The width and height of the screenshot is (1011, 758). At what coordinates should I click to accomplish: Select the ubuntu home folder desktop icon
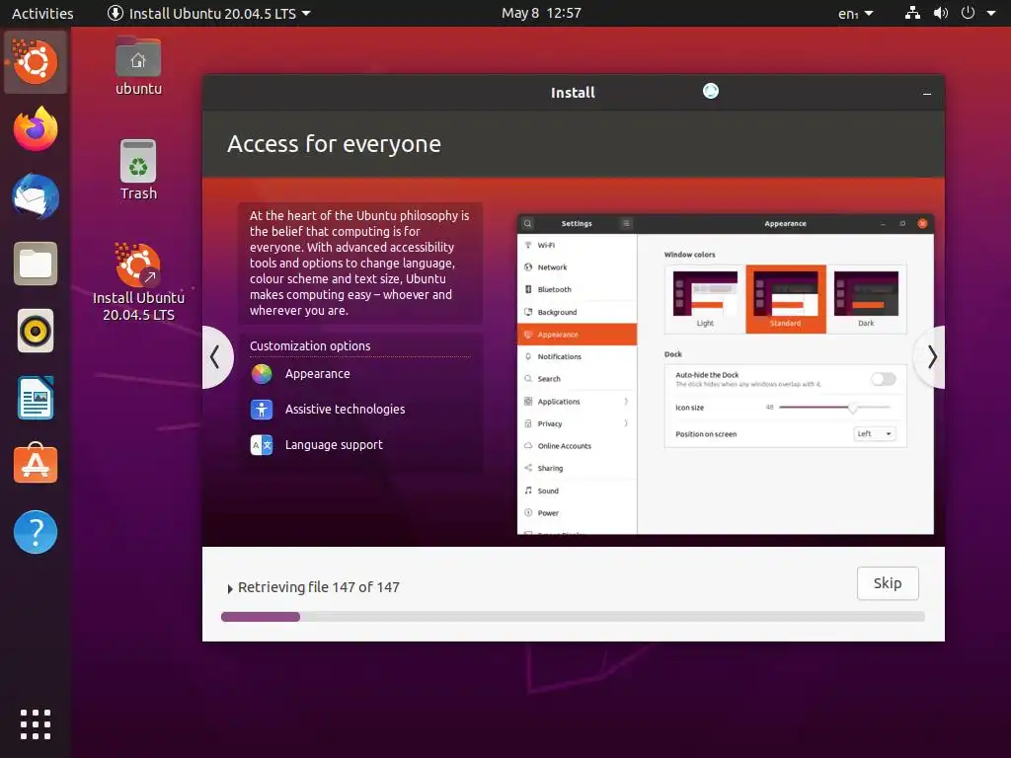(x=138, y=66)
